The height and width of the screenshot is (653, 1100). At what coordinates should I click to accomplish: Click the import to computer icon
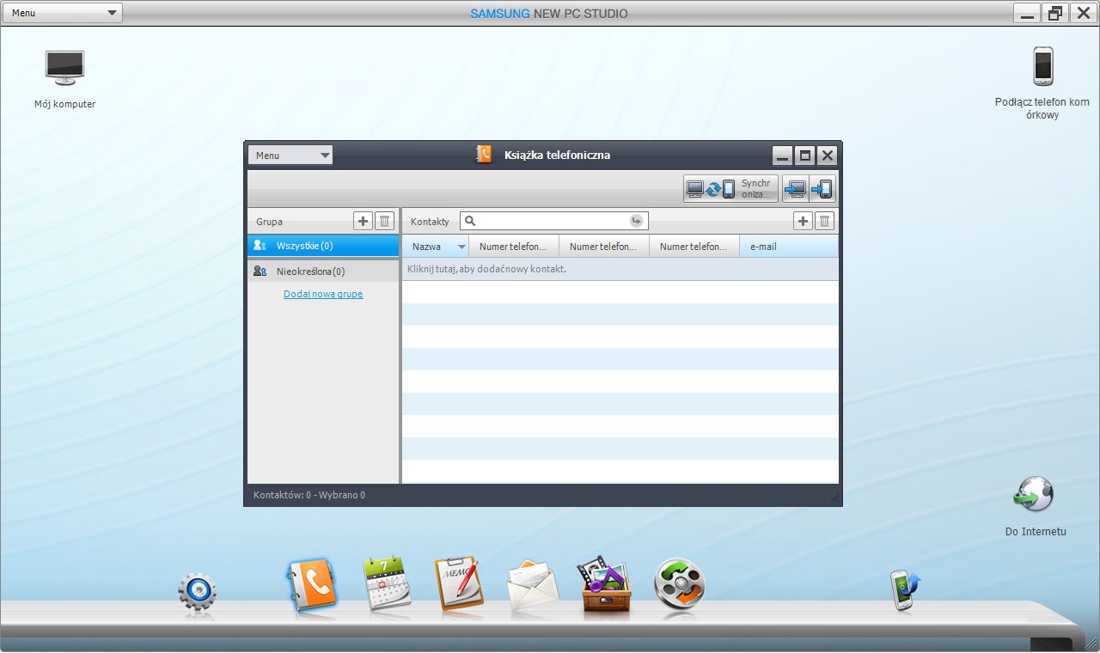(795, 189)
